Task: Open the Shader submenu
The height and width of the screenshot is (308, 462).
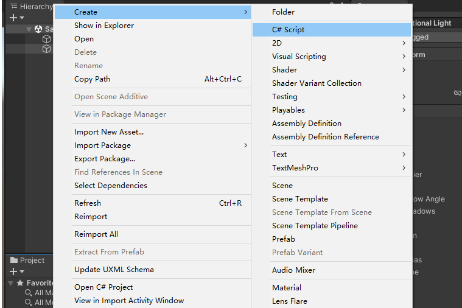Action: [332, 70]
